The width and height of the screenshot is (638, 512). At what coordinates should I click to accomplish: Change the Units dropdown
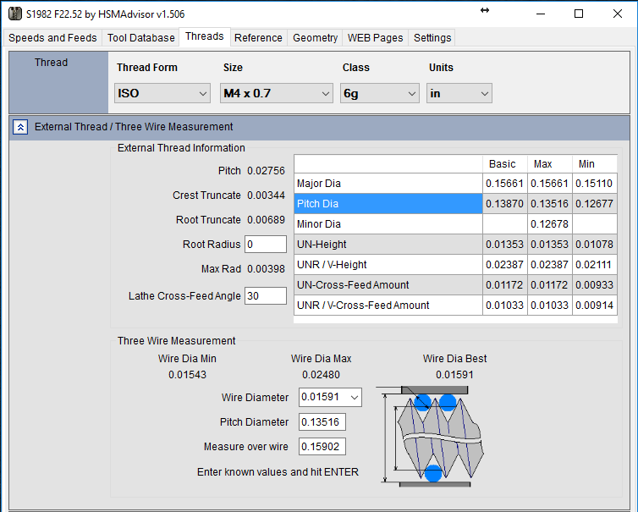[x=459, y=93]
